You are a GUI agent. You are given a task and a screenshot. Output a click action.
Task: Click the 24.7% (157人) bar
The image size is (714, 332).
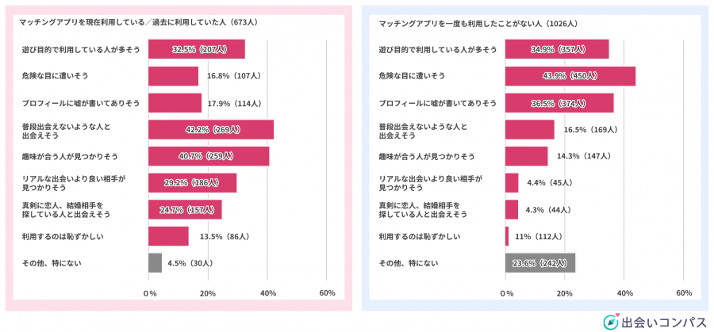[186, 210]
